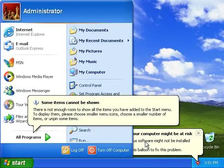Open the Control Panel icon

pos(73,85)
